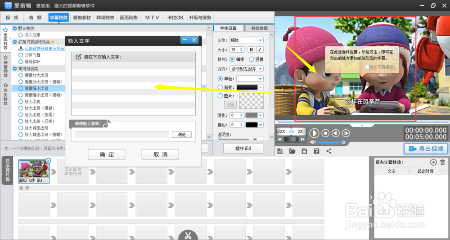
Task: Collapse the 常用缩放类 group
Action: [x=15, y=68]
